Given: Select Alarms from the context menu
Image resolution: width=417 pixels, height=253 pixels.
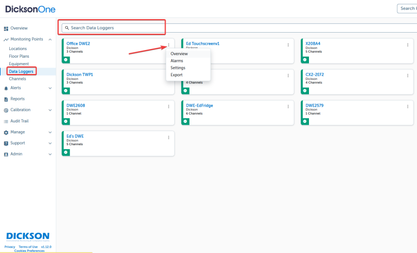Looking at the screenshot, I should (x=177, y=61).
